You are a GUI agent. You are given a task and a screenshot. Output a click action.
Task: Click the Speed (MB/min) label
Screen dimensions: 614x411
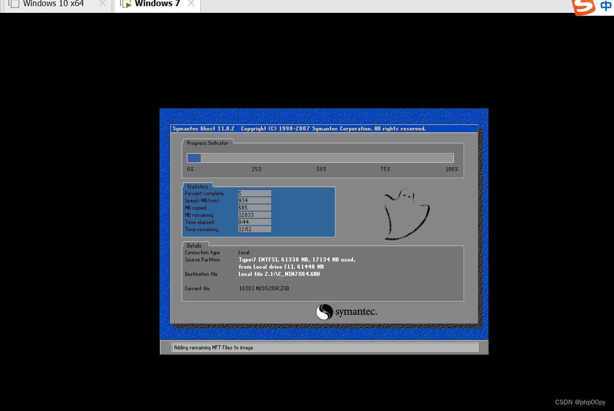coord(202,200)
